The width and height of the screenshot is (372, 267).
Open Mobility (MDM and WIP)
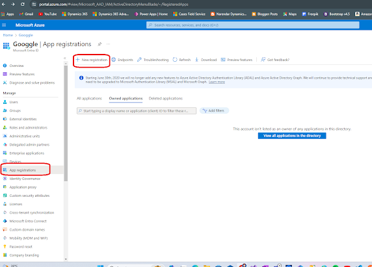[28, 238]
